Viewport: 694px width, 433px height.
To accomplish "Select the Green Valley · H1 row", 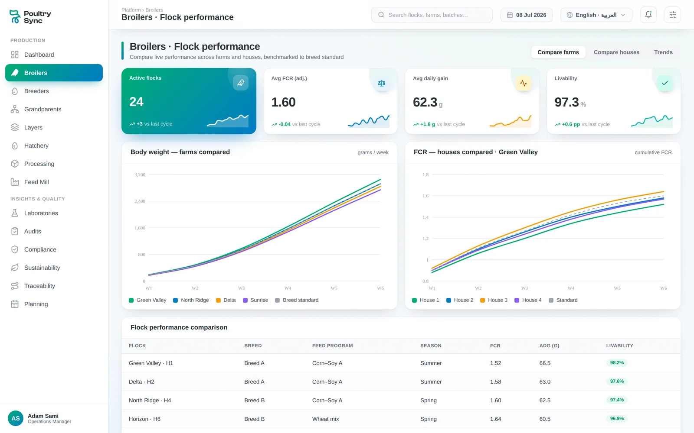I will (401, 363).
